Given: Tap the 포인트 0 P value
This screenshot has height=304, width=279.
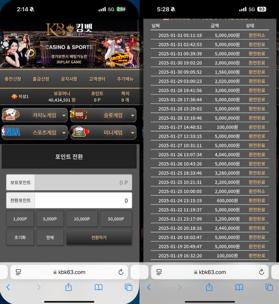Looking at the screenshot, I should pyautogui.click(x=97, y=97).
